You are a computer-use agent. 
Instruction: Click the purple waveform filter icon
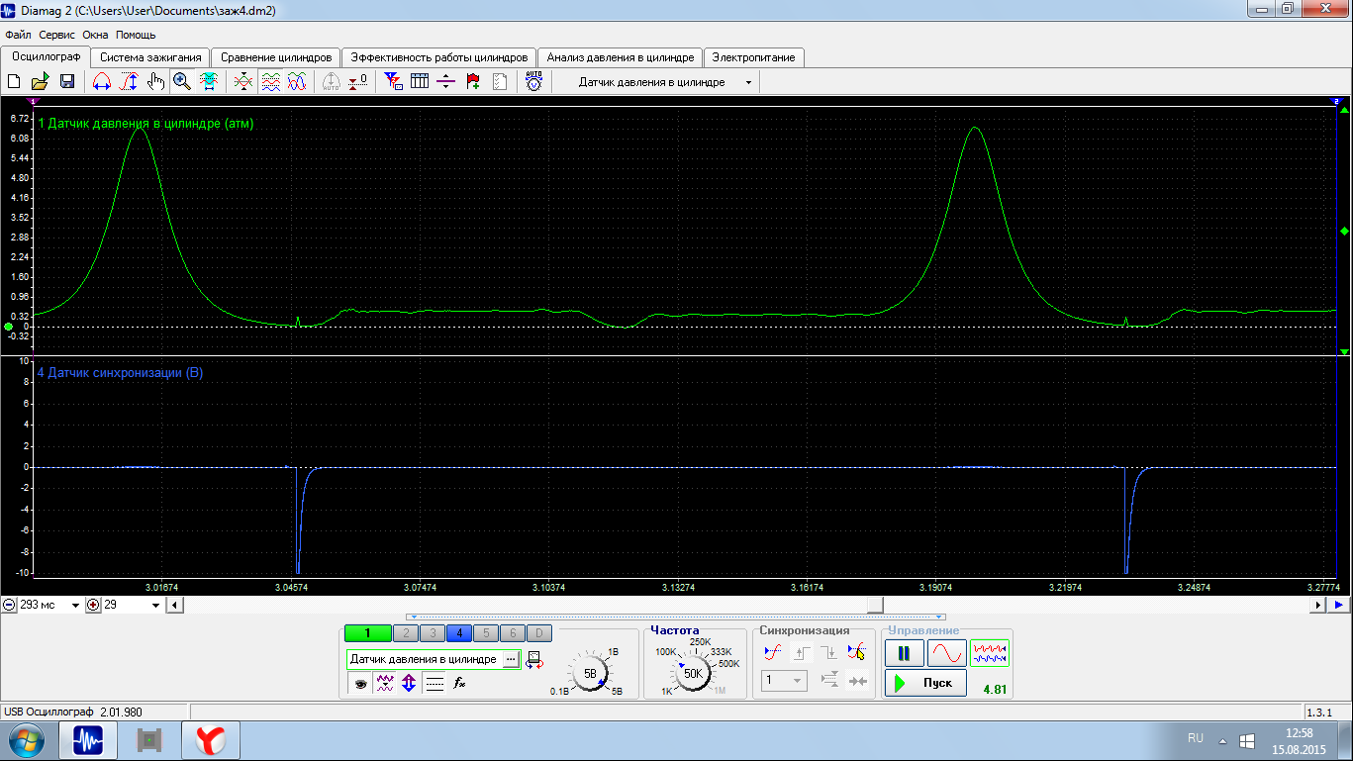[x=386, y=683]
